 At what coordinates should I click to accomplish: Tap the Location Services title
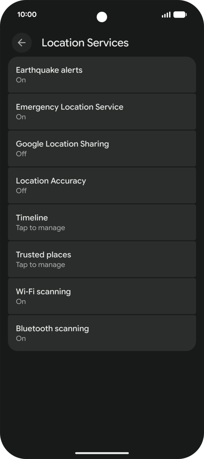pyautogui.click(x=85, y=43)
